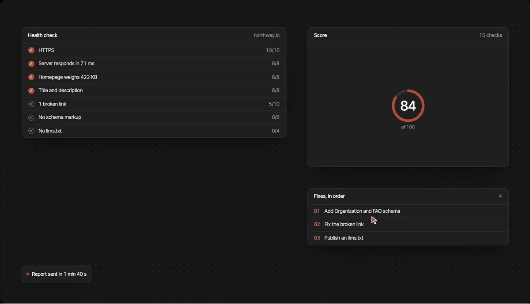Click the circular score progress ring
Screen dimensions: 530x304
[408, 106]
